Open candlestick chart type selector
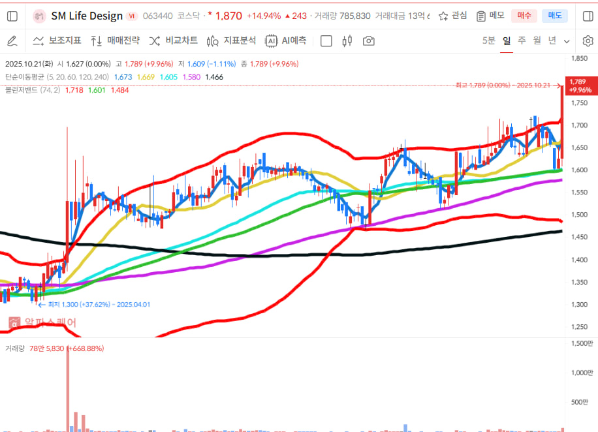This screenshot has width=598, height=432. point(347,41)
